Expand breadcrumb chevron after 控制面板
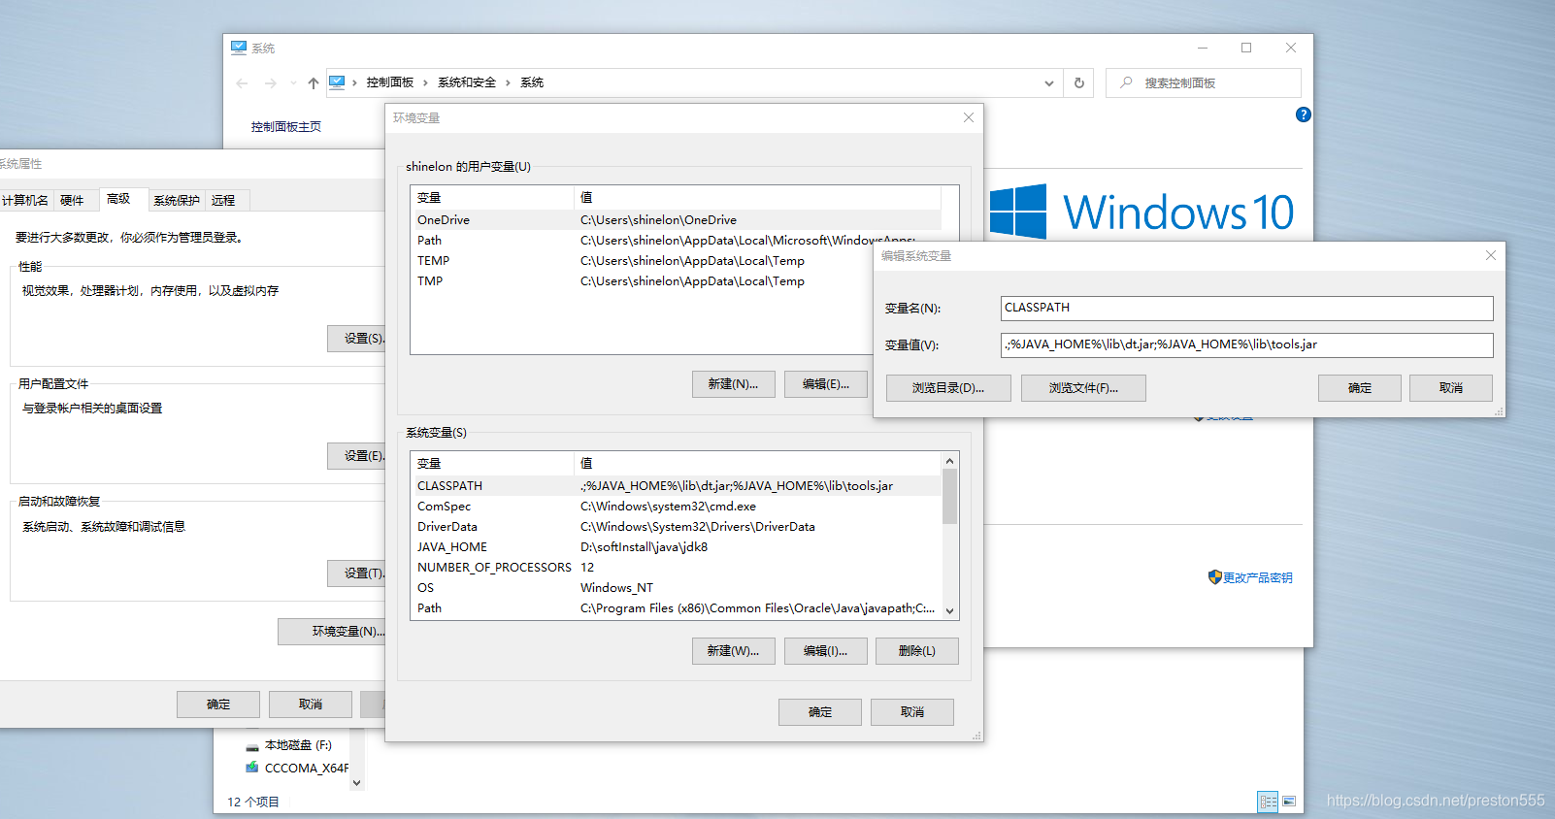 (x=425, y=82)
